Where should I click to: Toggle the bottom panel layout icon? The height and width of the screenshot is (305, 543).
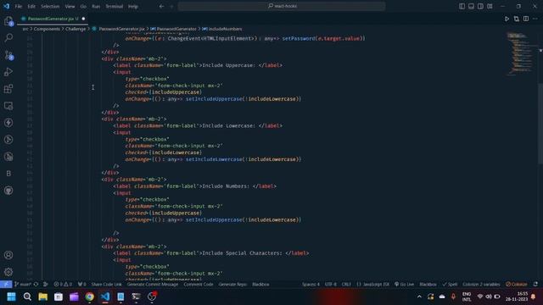click(x=471, y=6)
